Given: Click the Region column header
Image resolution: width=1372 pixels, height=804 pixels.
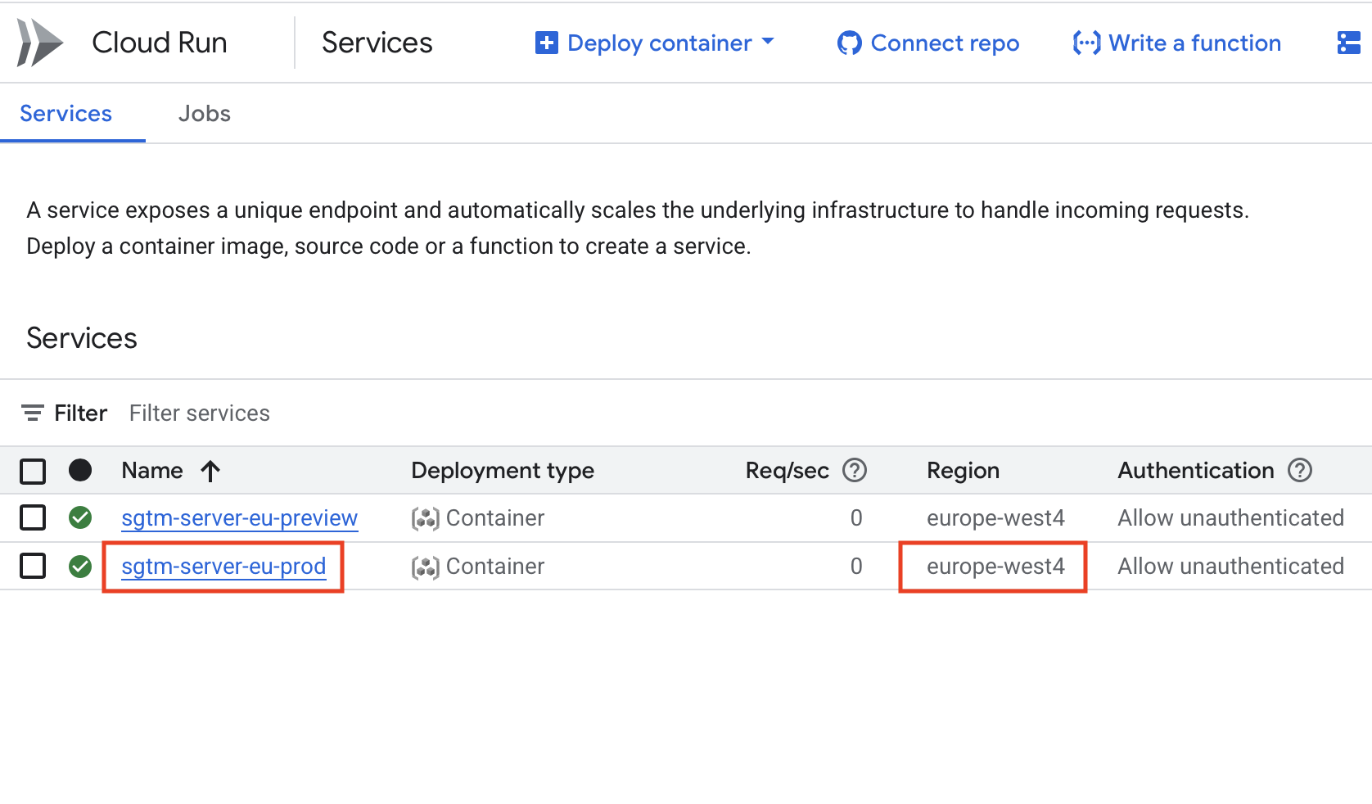Looking at the screenshot, I should click(x=963, y=471).
